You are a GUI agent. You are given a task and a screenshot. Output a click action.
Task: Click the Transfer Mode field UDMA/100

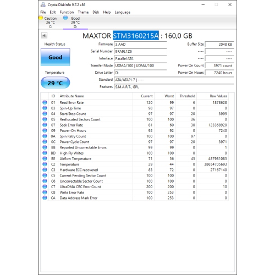[x=140, y=65]
